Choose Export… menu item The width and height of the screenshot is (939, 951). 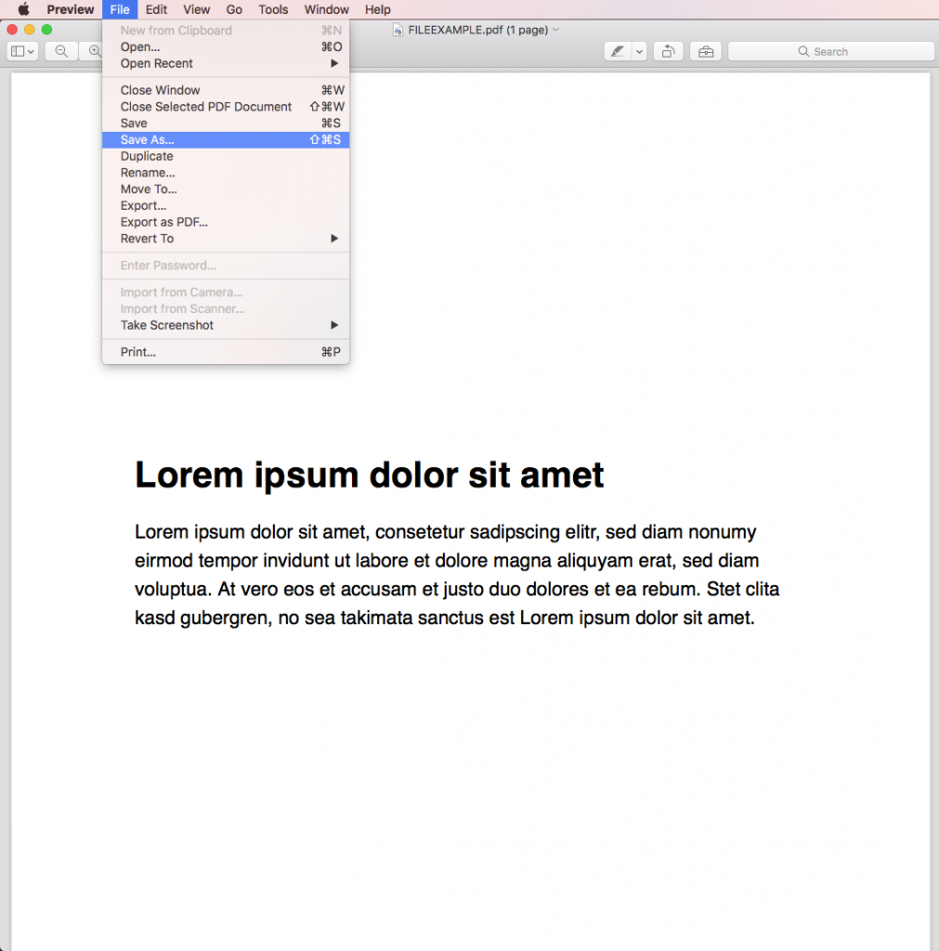(226, 205)
